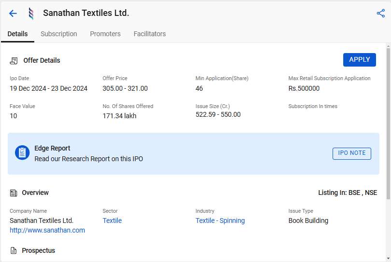
Task: Visit http://www.sanathan.com website link
Action: click(x=47, y=230)
